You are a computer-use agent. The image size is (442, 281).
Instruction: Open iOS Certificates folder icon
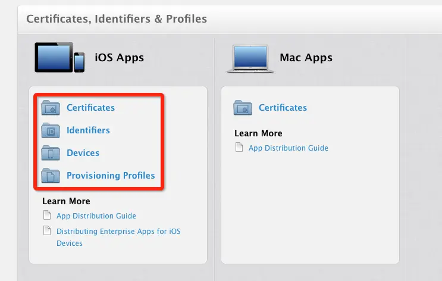point(51,108)
